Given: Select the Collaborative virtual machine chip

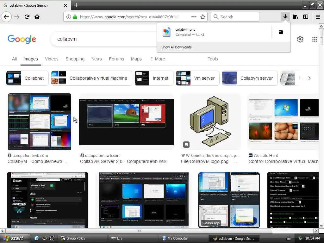Looking at the screenshot, I should [x=91, y=78].
